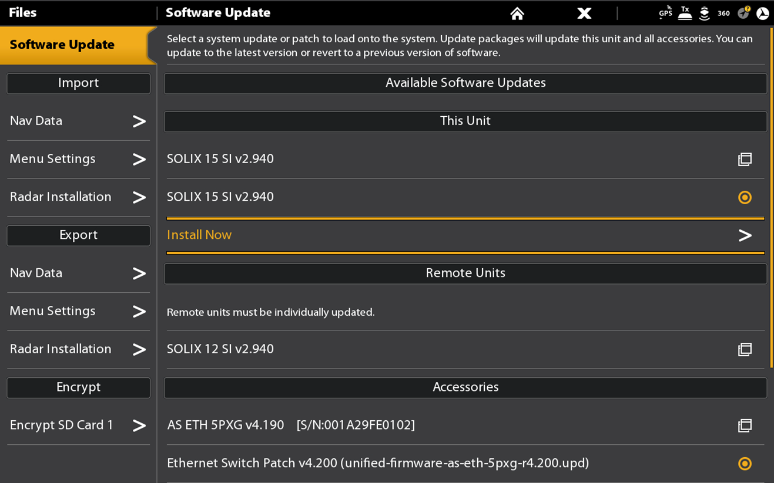
Task: Click the 'Select a system update' description text
Action: click(x=460, y=46)
